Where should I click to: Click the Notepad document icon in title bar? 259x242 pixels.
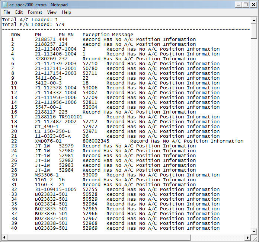5,4
